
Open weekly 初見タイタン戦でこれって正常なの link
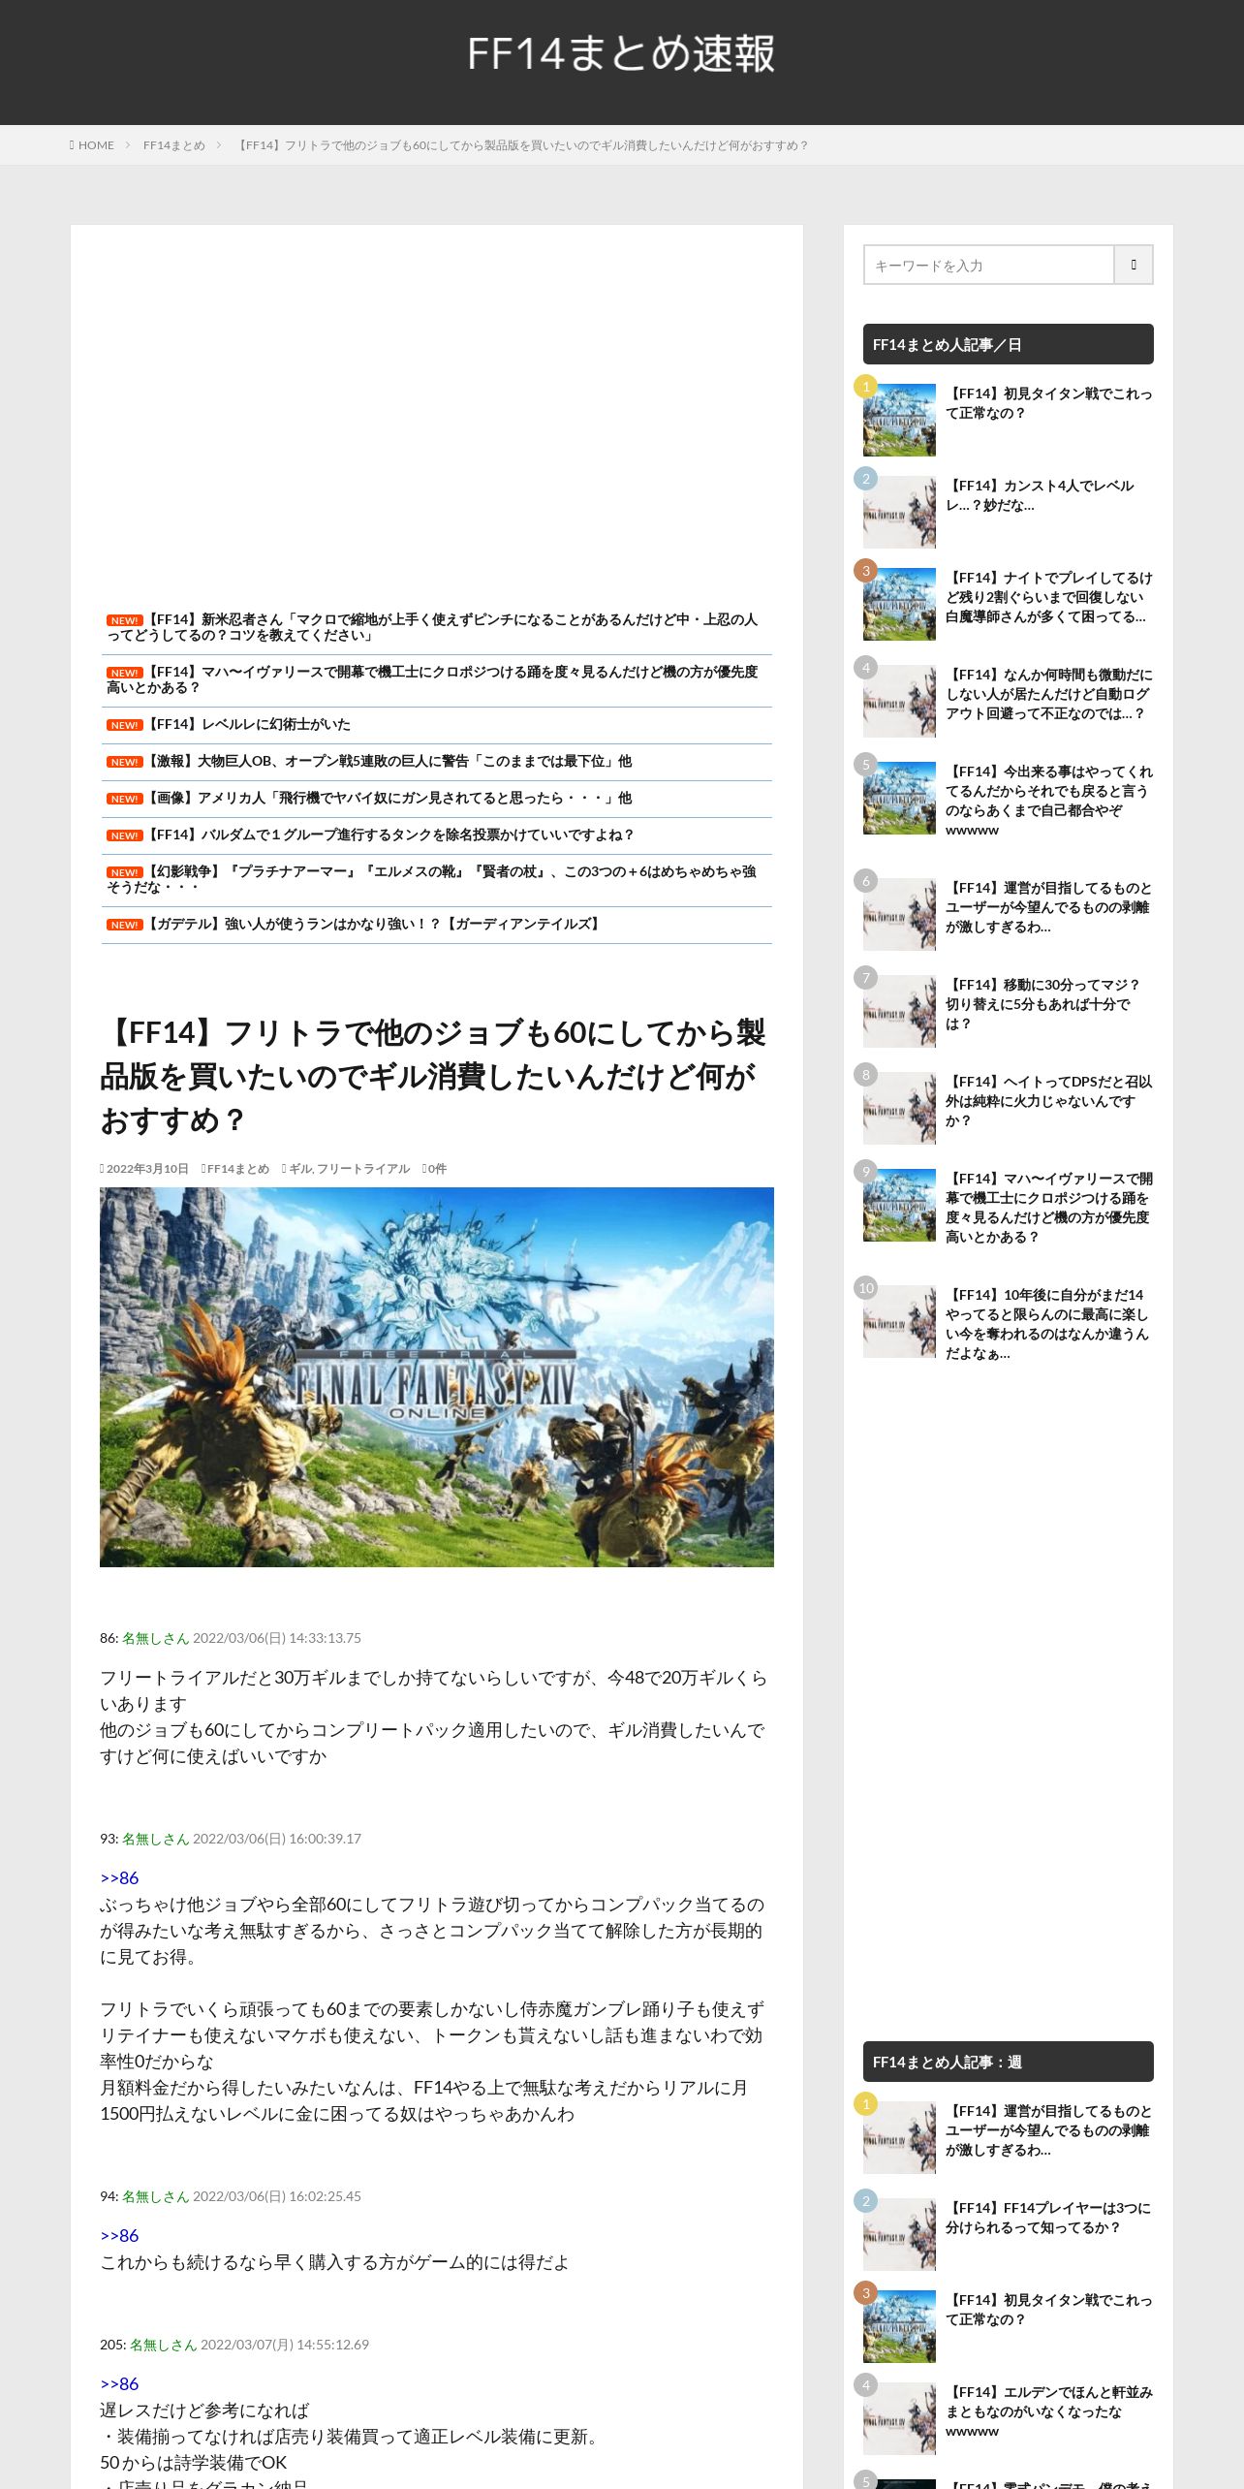1049,2310
